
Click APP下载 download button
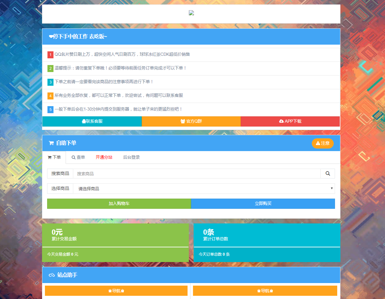pos(290,121)
